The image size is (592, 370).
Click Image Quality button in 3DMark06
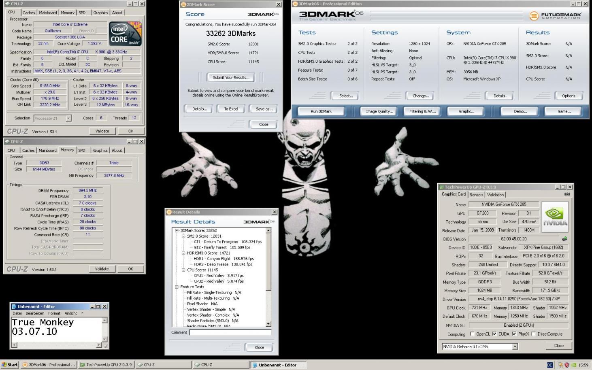tap(379, 111)
